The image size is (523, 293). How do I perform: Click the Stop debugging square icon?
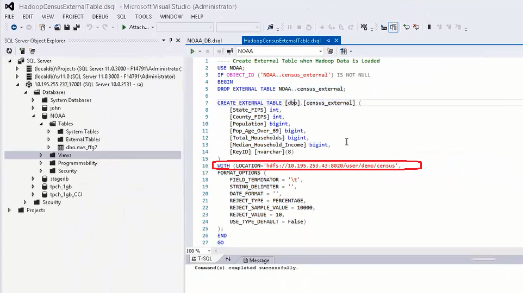pos(299,27)
